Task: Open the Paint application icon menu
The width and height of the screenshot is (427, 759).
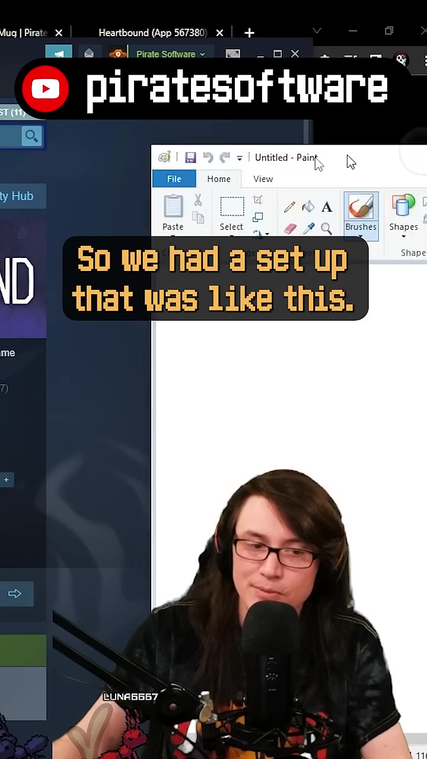Action: click(164, 157)
